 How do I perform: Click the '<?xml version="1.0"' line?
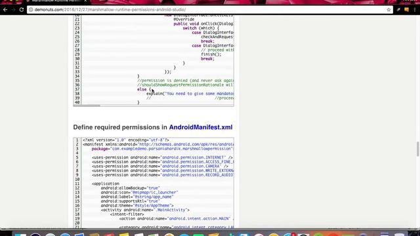pyautogui.click(x=126, y=140)
